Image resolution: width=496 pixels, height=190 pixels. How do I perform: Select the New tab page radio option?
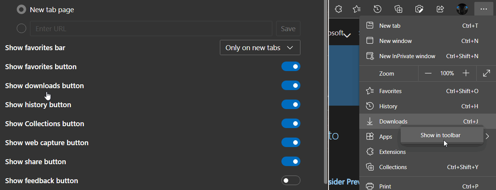point(22,10)
